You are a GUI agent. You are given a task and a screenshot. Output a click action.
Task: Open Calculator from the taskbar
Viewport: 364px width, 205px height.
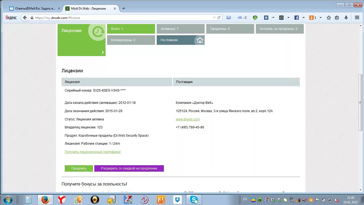pyautogui.click(x=29, y=200)
